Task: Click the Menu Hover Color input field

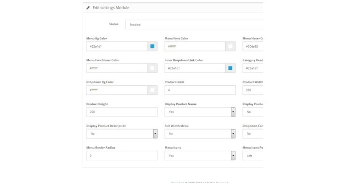Action: point(253,46)
